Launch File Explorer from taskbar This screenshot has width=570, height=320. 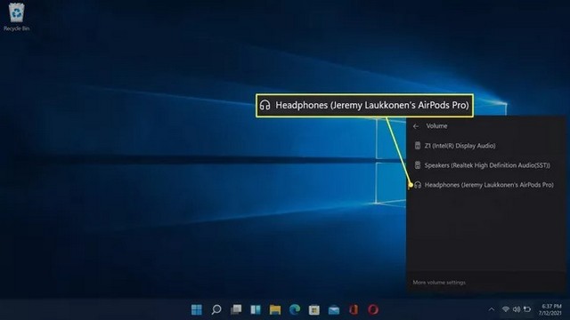275,309
